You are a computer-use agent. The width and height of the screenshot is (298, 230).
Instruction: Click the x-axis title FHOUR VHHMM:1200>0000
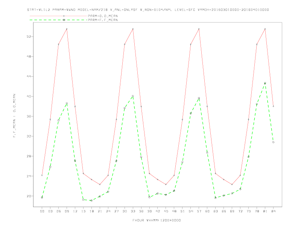157,220
